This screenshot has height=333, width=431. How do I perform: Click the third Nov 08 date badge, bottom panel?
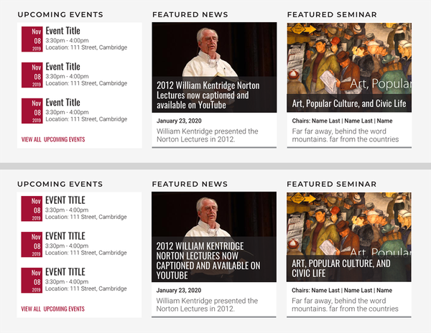click(32, 281)
